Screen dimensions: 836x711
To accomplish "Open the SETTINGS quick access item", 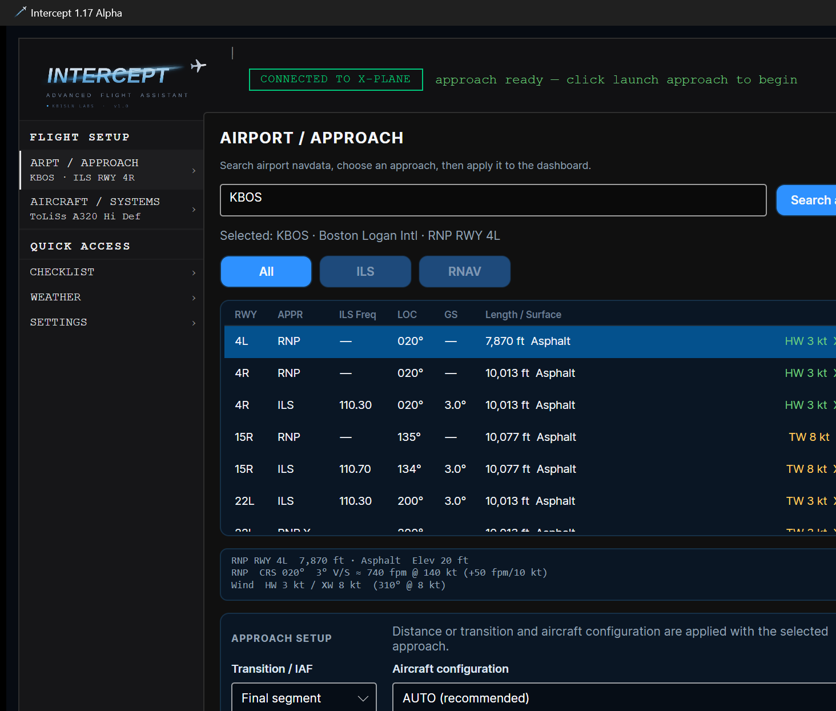I will tap(111, 322).
